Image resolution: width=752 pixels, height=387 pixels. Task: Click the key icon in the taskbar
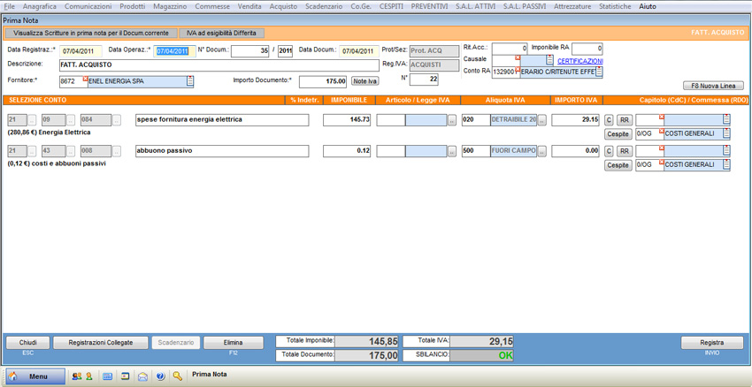click(178, 376)
